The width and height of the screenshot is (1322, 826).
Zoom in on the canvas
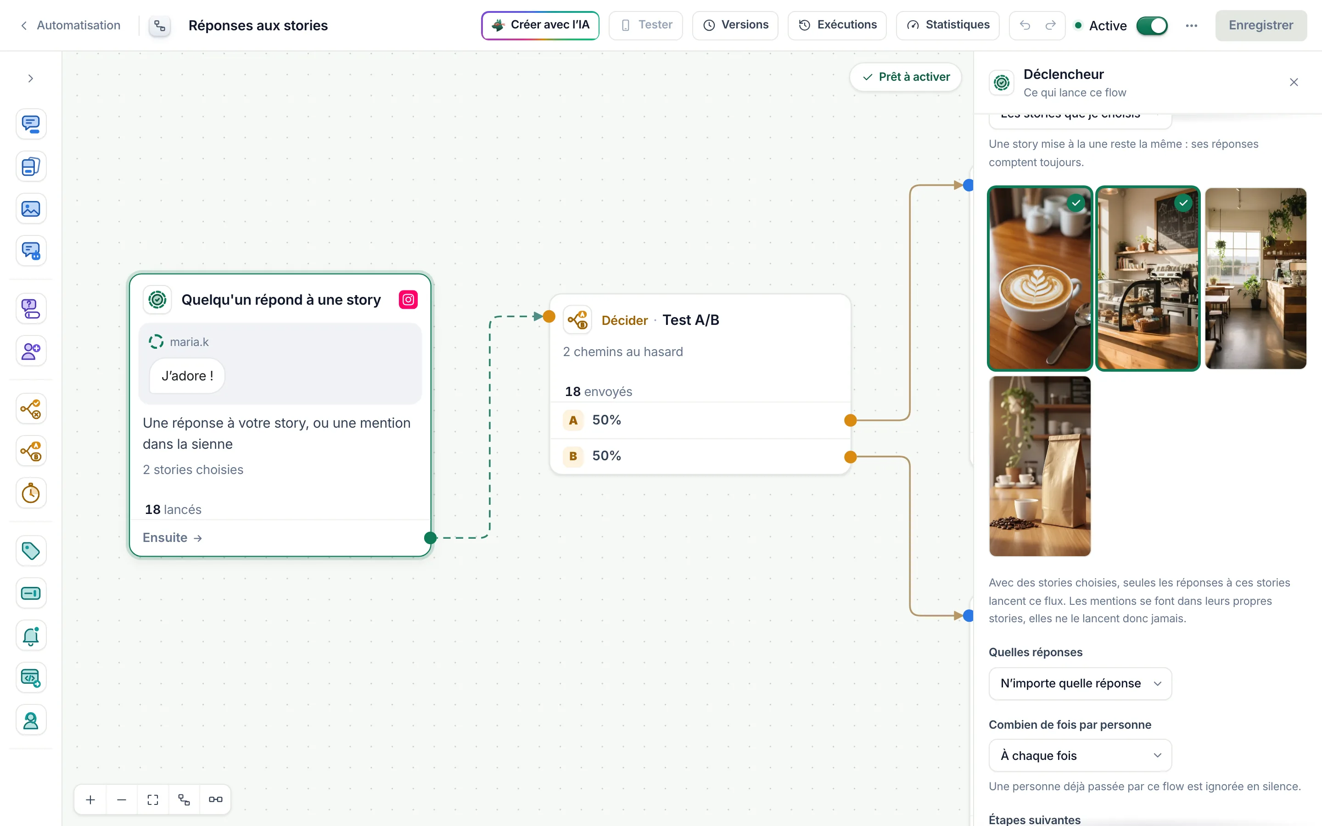(x=91, y=799)
